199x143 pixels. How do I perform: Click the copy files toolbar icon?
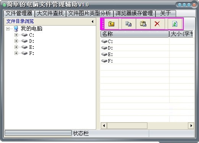[128, 24]
